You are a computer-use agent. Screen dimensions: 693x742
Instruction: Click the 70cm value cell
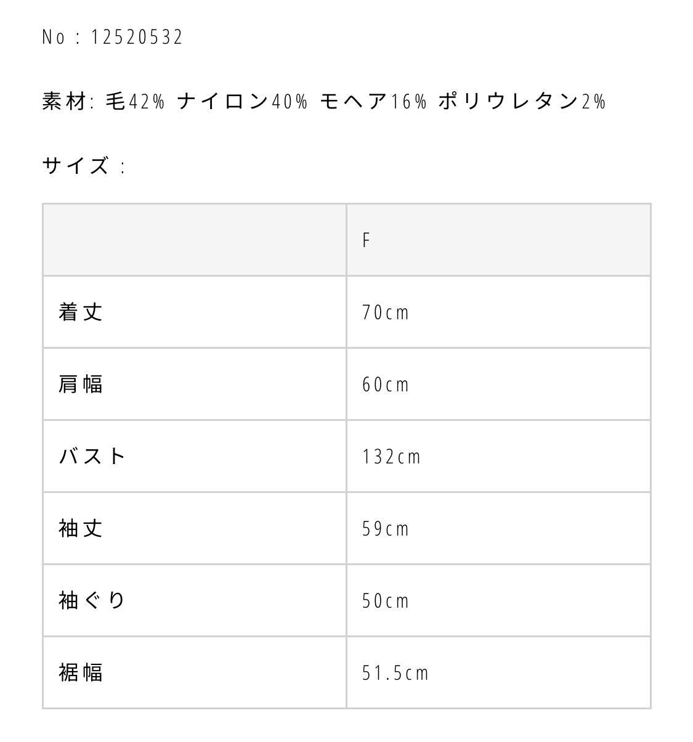386,312
